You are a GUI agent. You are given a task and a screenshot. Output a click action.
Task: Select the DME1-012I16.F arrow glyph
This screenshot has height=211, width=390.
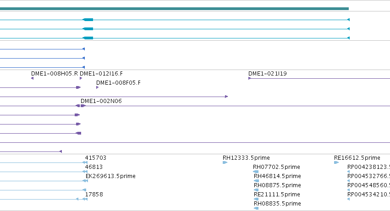pos(81,78)
